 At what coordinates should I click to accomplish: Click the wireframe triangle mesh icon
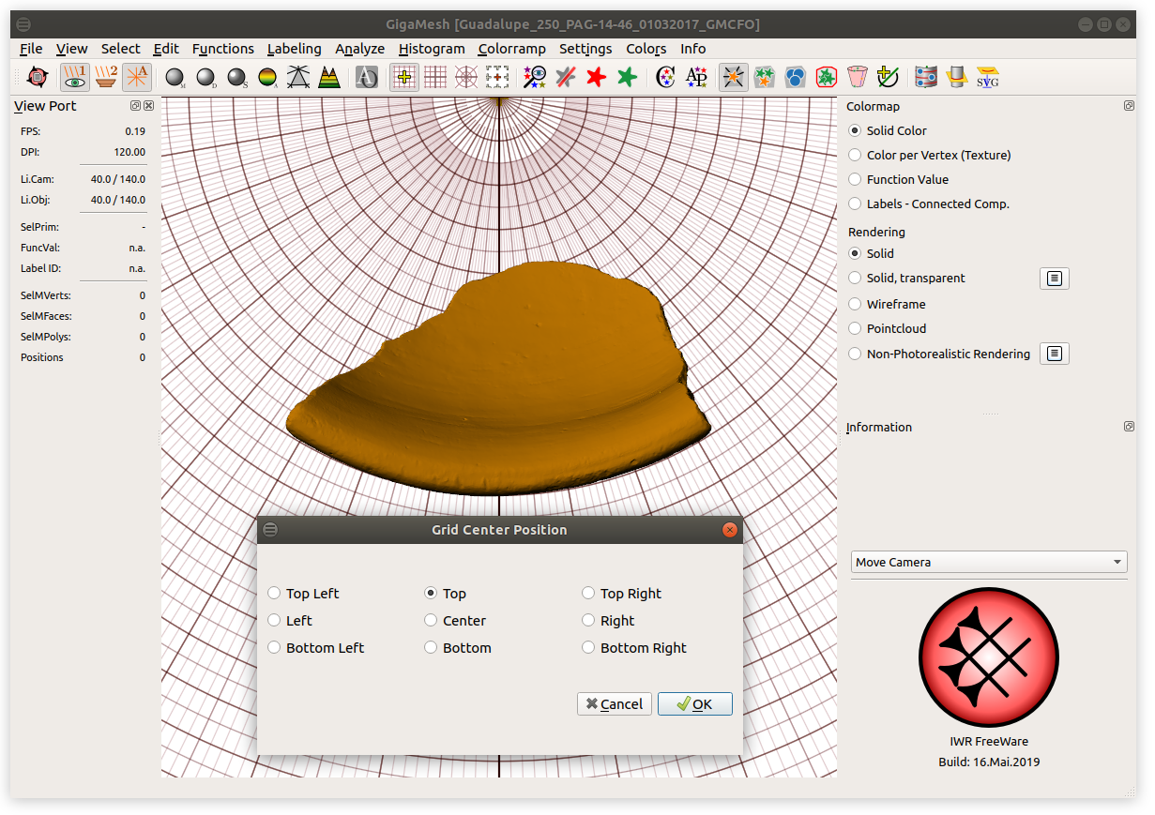click(x=298, y=77)
